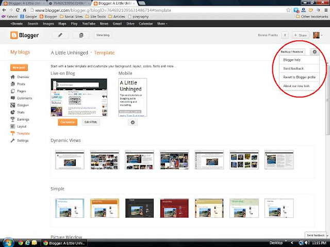Open YouTube in the Google bar
The width and height of the screenshot is (330, 247).
(x=89, y=24)
